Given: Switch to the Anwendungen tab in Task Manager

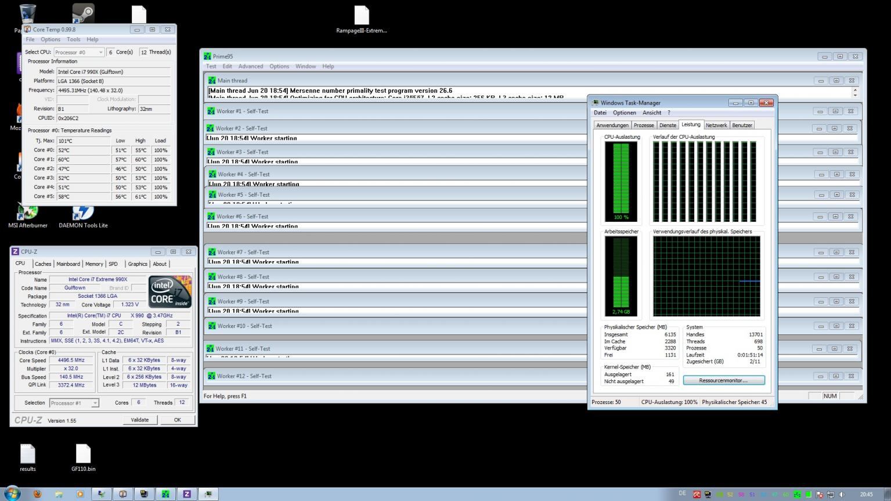Looking at the screenshot, I should tap(612, 125).
